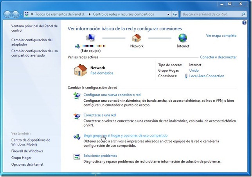252x177 pixels.
Task: Open 'Grupo Hogar' in Vea también
Action: pos(22,158)
